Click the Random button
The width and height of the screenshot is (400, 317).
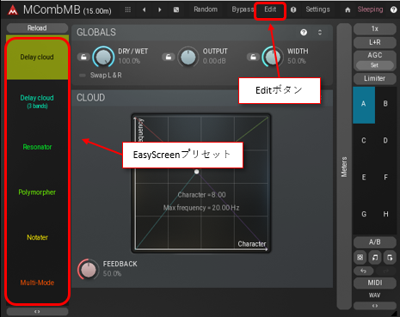point(206,9)
